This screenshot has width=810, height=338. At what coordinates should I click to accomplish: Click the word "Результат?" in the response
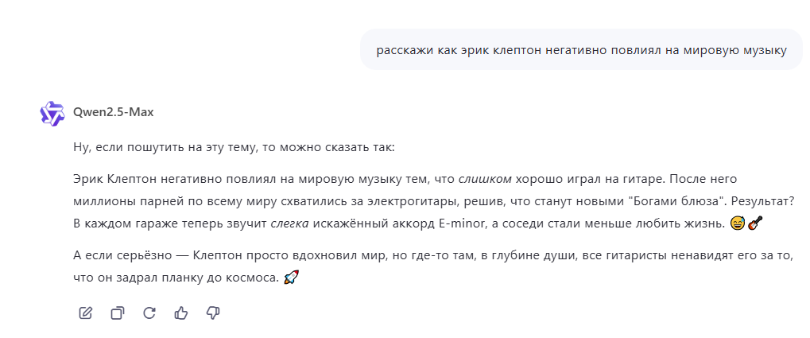click(762, 201)
